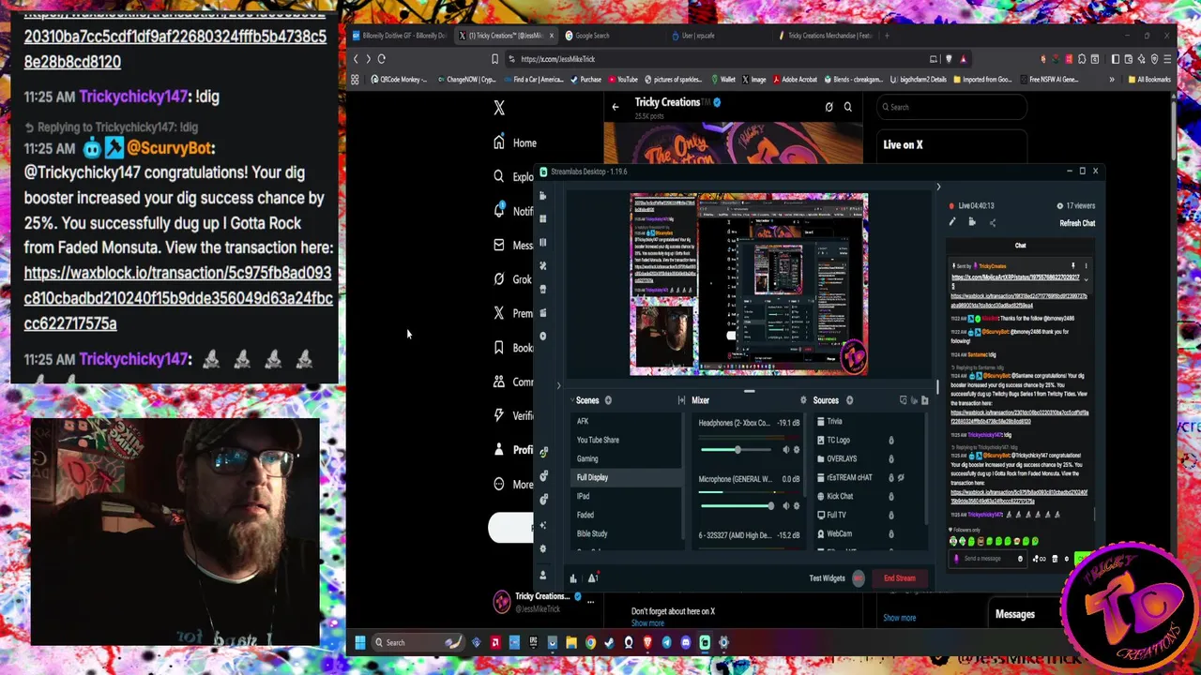The height and width of the screenshot is (675, 1201).
Task: Select the Full Display scene
Action: 624,477
